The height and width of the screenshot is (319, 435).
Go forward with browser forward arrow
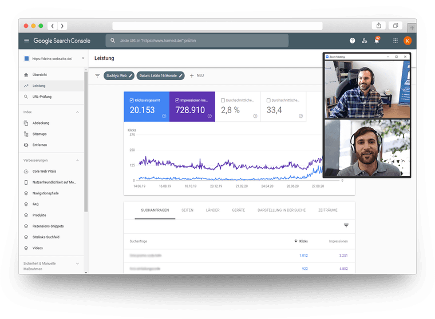(x=62, y=26)
